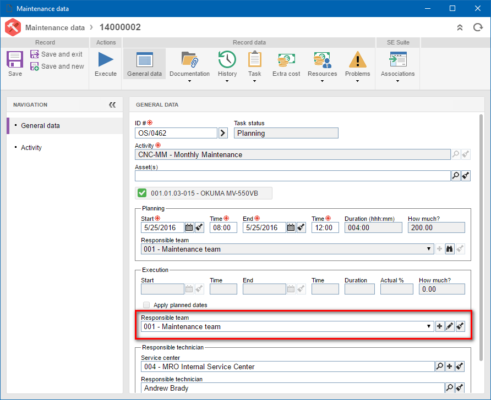Edit the Execution Responsible team with pencil icon

[450, 326]
